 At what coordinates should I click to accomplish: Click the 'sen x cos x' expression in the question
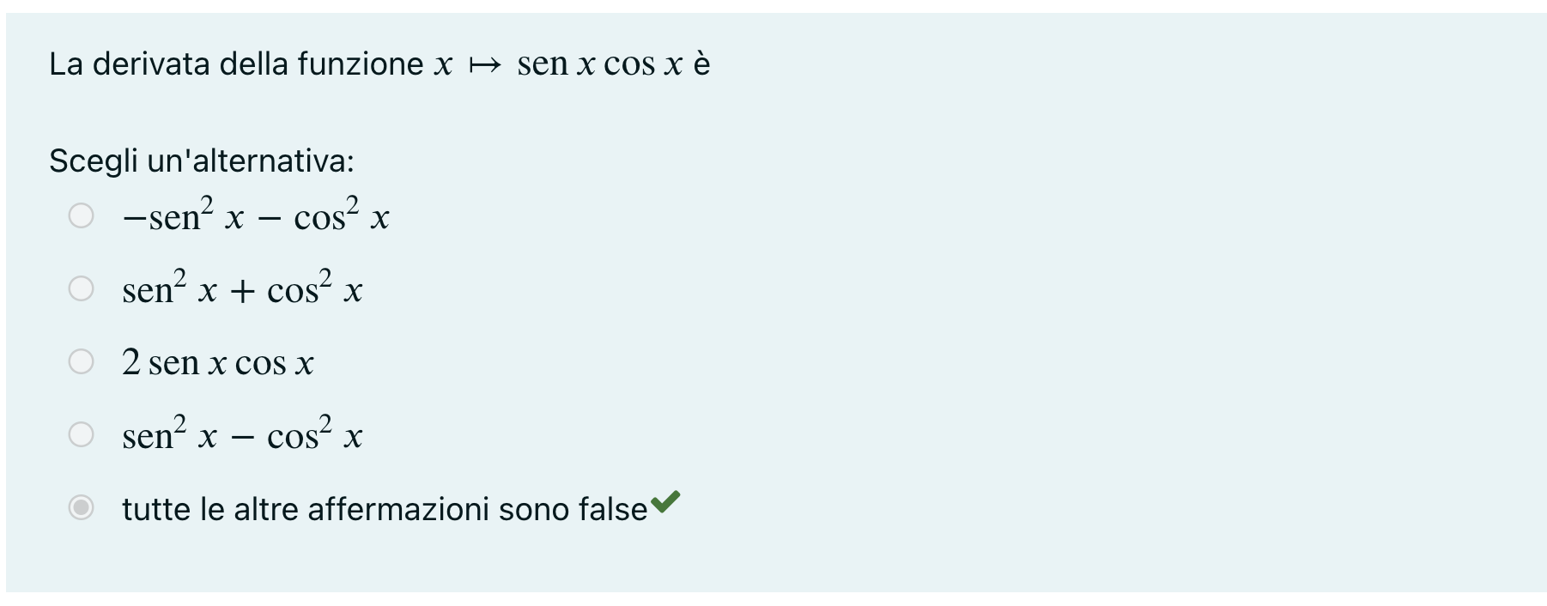599,64
